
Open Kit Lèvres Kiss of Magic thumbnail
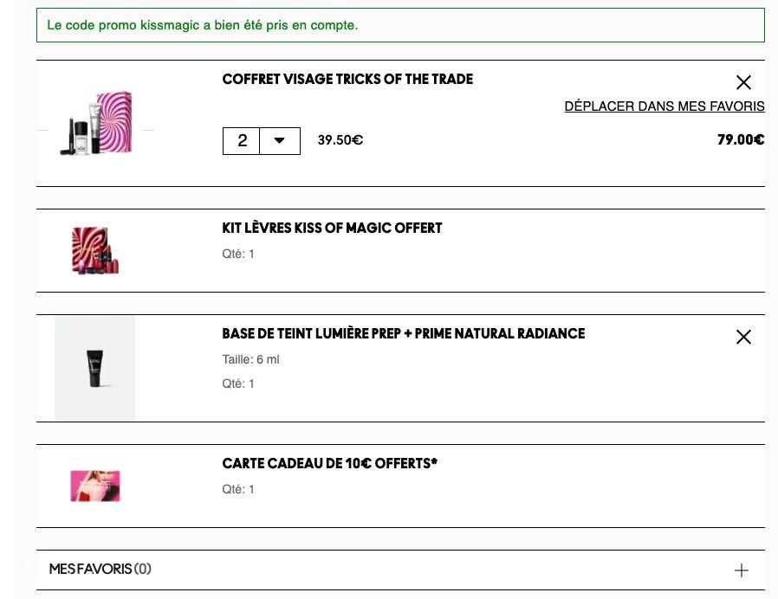[x=95, y=250]
